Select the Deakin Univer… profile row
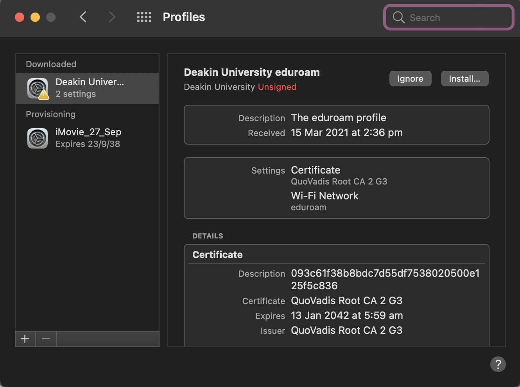Viewport: 520px width, 387px height. (87, 88)
